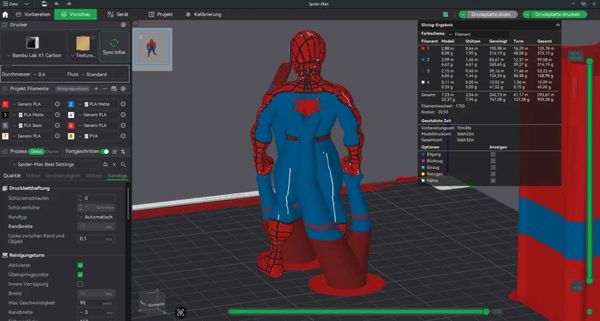Screen dimensions: 600x321
Task: Click the Reinigungsvolumen button
Action: 73,89
